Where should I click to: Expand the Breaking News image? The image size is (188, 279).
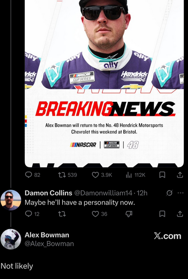click(x=104, y=83)
